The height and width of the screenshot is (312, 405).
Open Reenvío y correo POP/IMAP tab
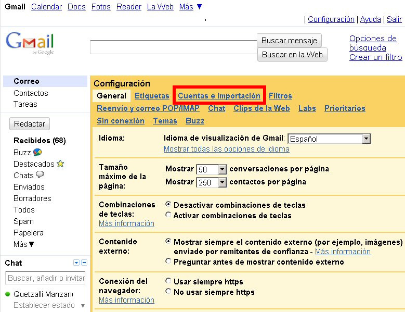click(x=148, y=108)
